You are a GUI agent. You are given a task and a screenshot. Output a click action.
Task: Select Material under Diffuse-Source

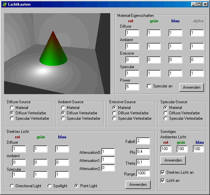[x=12, y=108]
